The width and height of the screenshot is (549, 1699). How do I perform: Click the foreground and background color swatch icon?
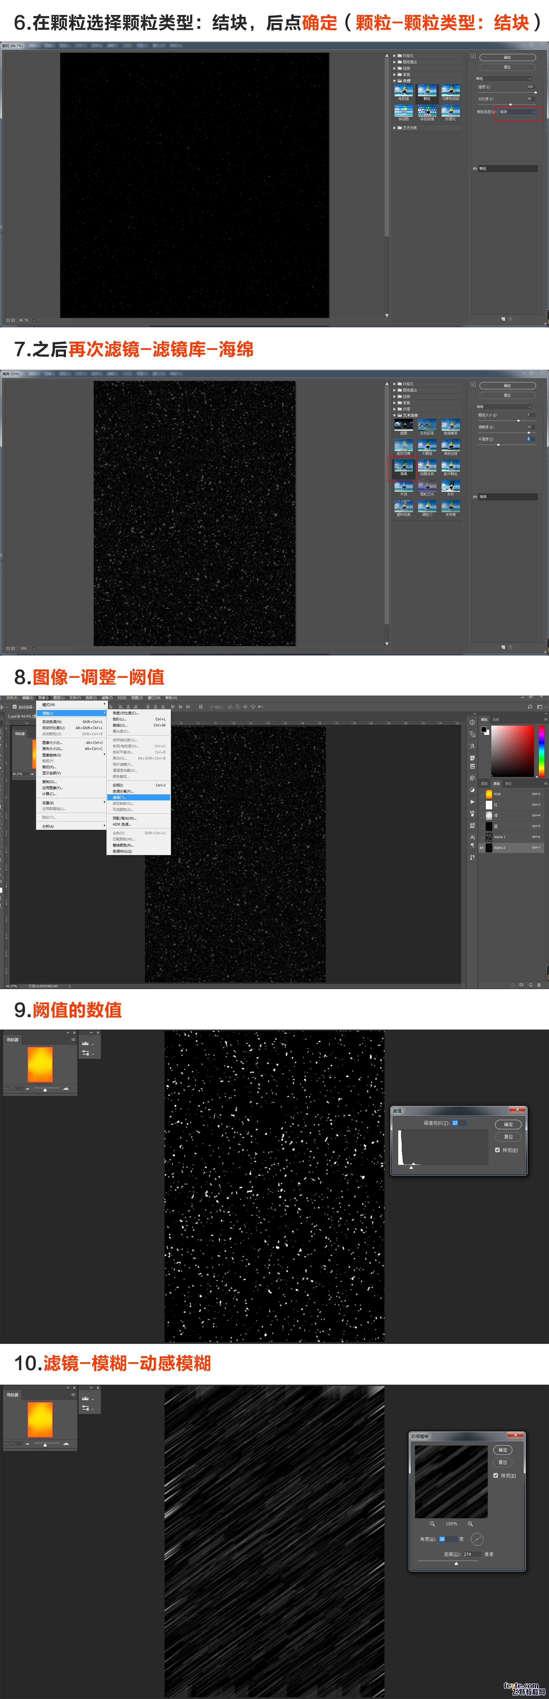pyautogui.click(x=485, y=730)
